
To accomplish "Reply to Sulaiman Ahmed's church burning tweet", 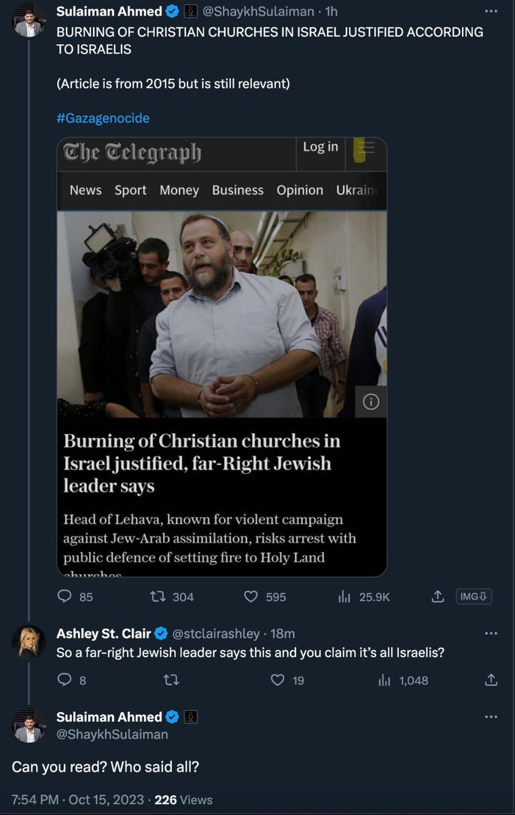I will [x=66, y=597].
